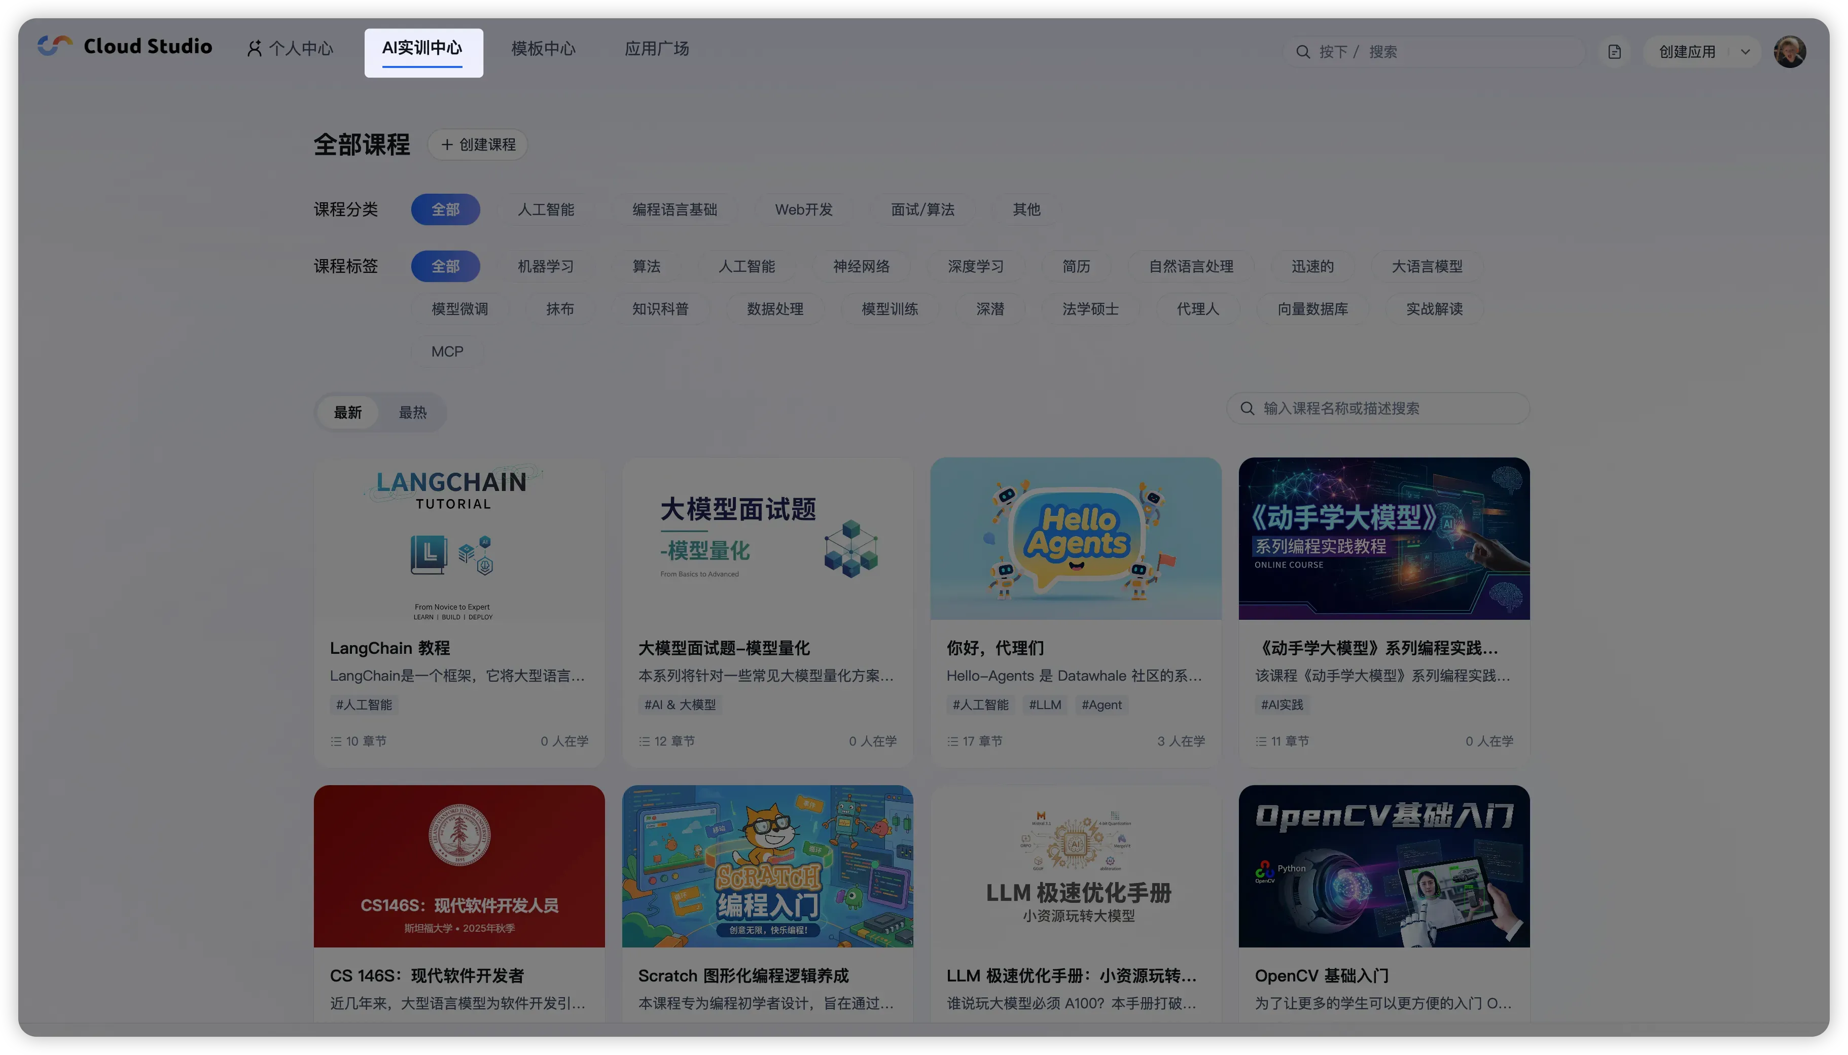This screenshot has width=1848, height=1055.
Task: Click the 创建应用 button
Action: 1686,52
